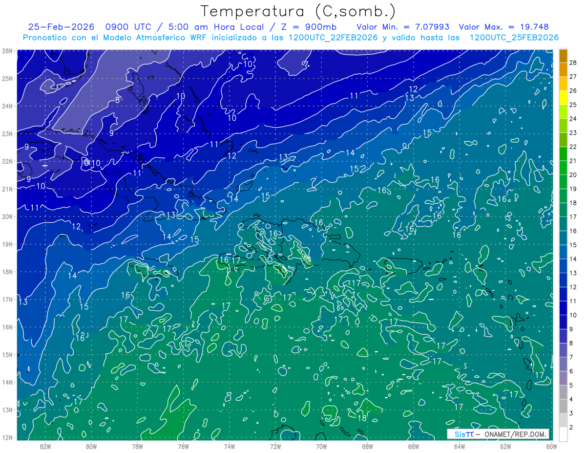This screenshot has width=586, height=453.
Task: Click the initialization time '1200UTC_22FEB2026'
Action: pos(333,38)
